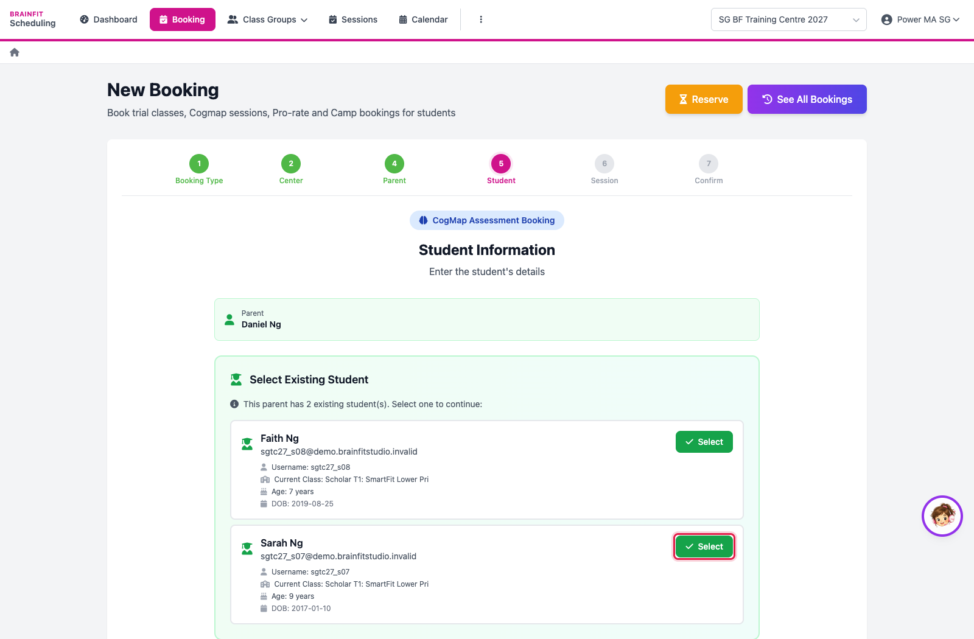Open the Dashboard nav item
This screenshot has height=639, width=974.
click(109, 19)
